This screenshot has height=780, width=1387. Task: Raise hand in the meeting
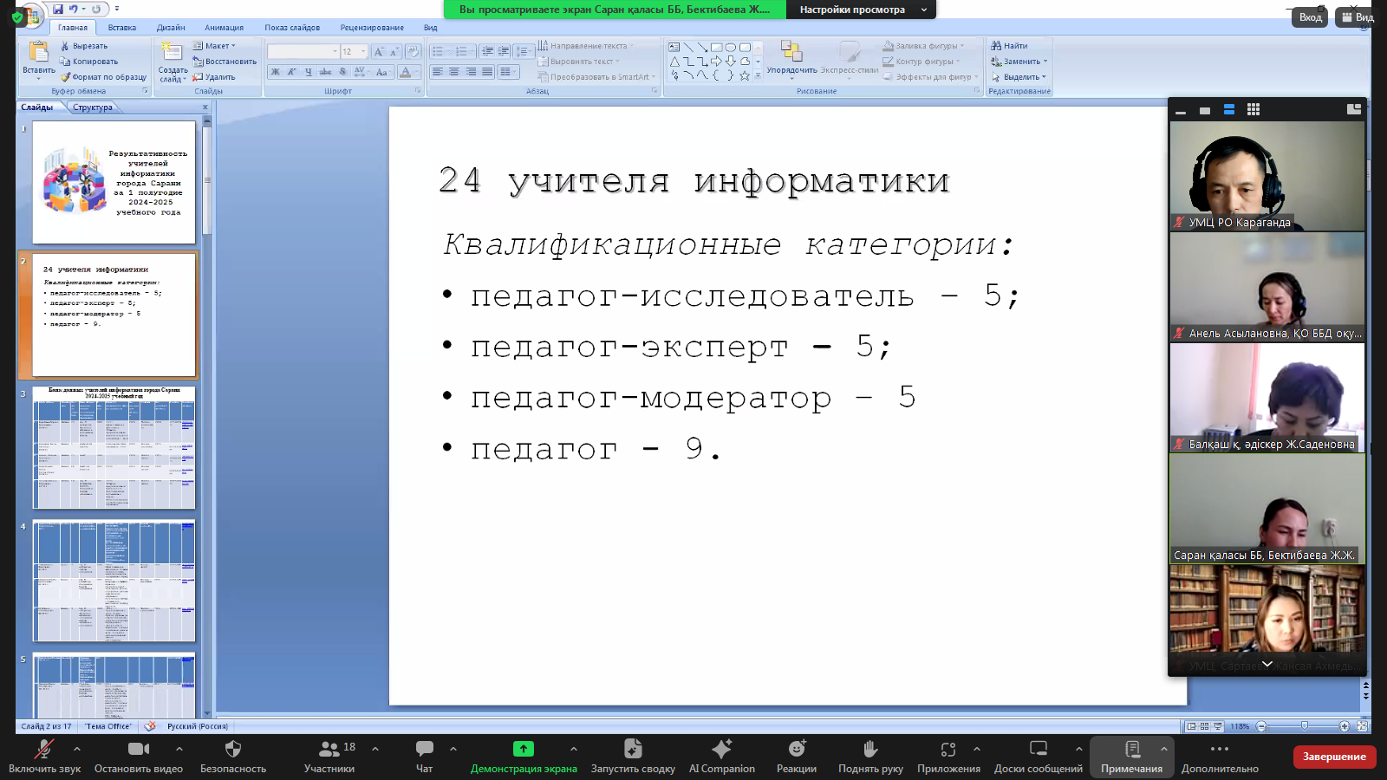870,755
